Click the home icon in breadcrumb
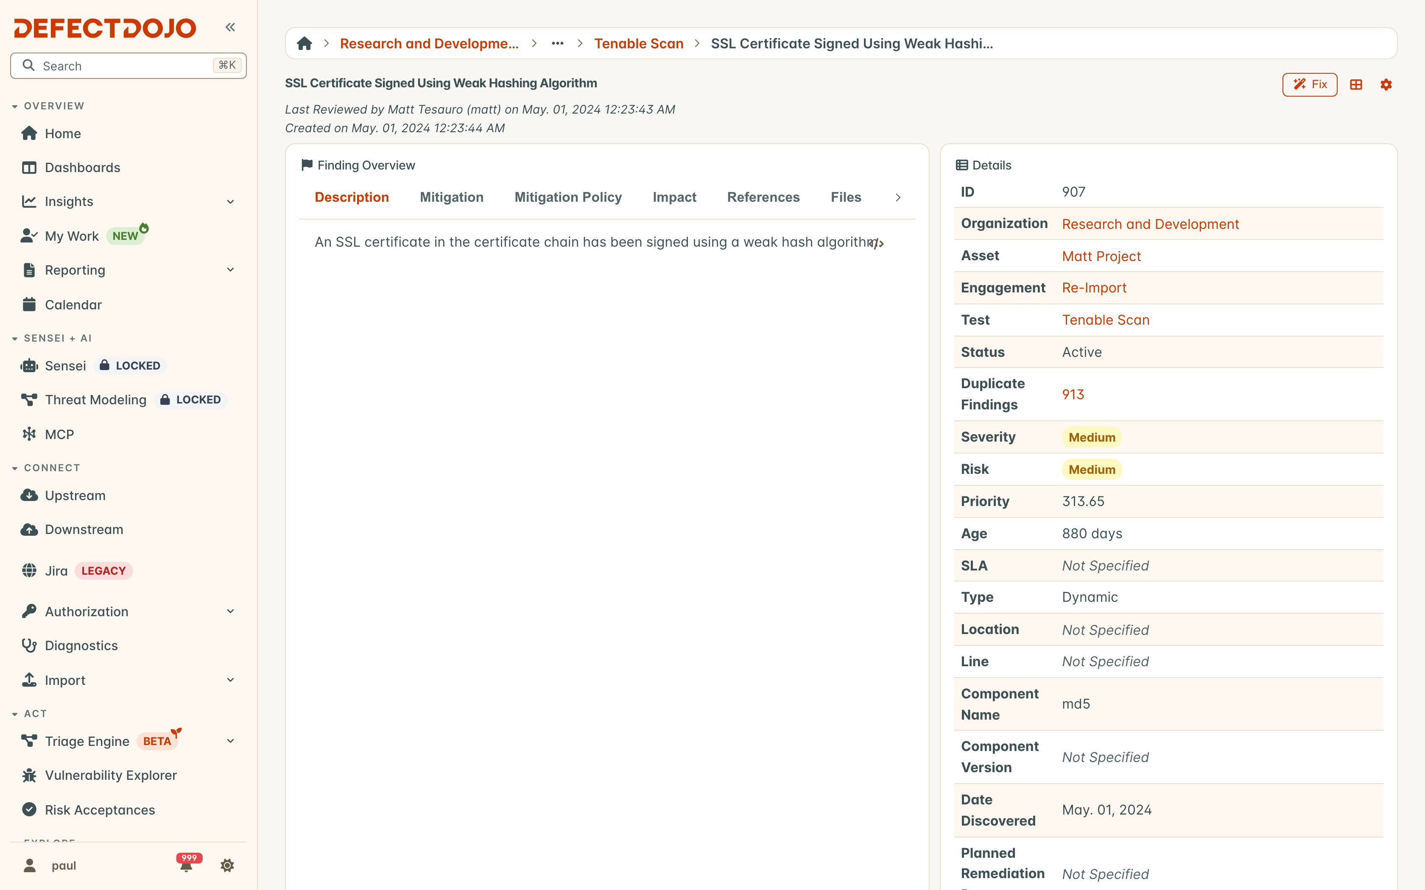The height and width of the screenshot is (890, 1425). pyautogui.click(x=305, y=44)
